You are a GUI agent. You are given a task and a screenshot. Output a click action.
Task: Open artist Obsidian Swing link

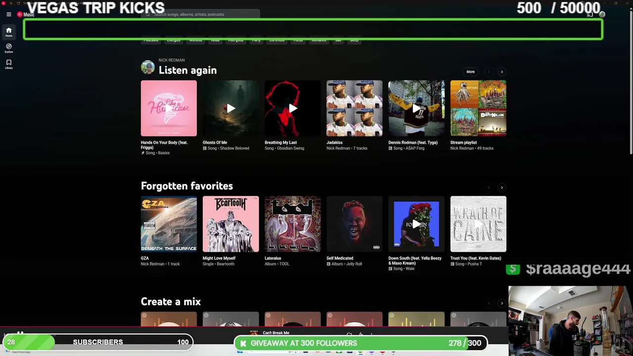pyautogui.click(x=291, y=148)
